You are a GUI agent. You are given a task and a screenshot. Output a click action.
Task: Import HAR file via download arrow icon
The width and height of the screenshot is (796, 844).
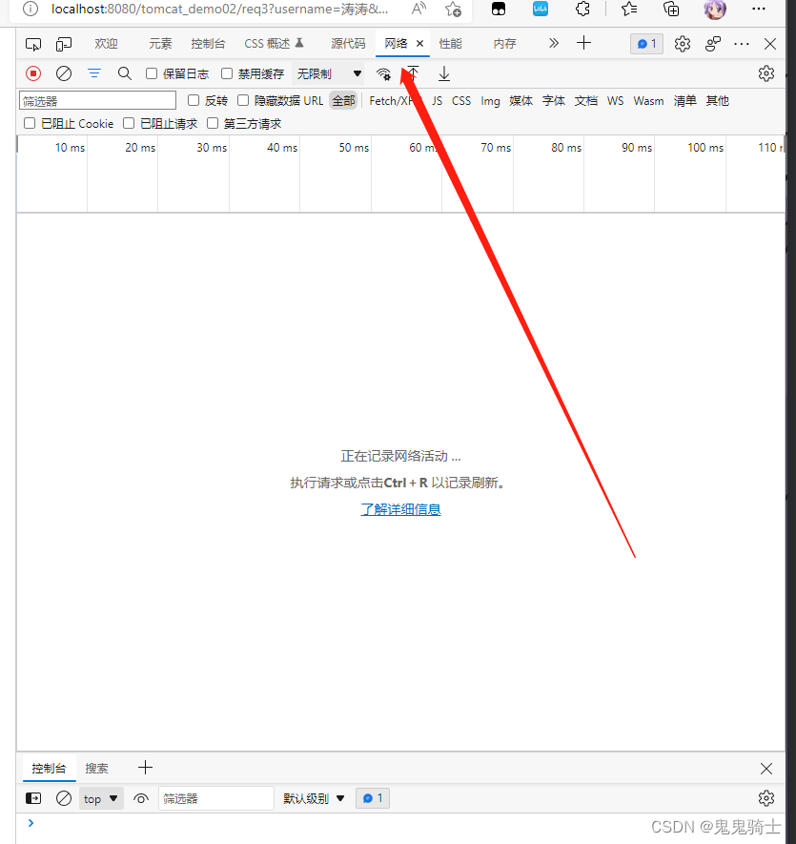[x=442, y=73]
